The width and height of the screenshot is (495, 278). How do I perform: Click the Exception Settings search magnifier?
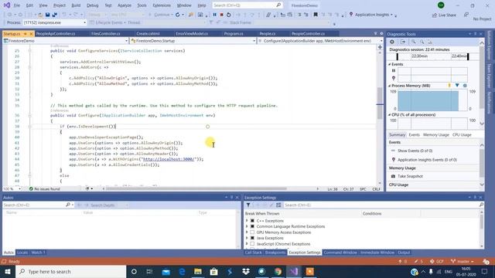(481, 205)
